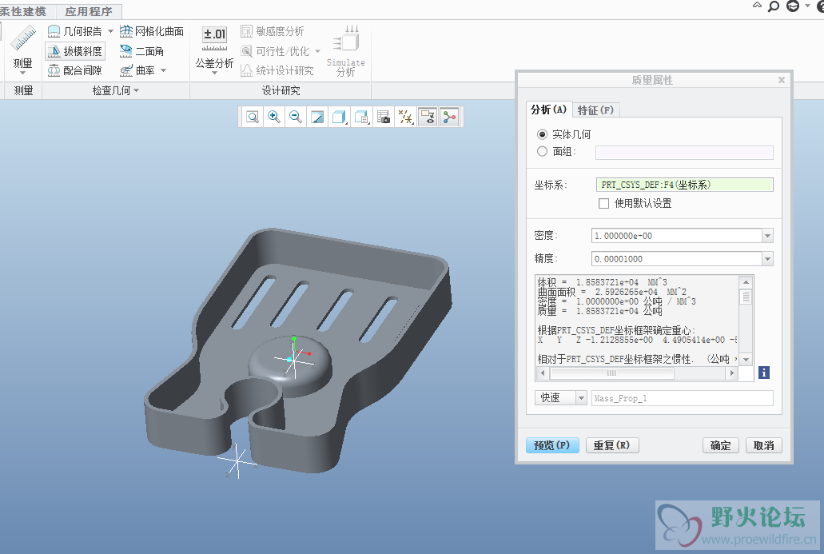The image size is (824, 554).
Task: Switch to the 特征(F) tab
Action: click(595, 110)
